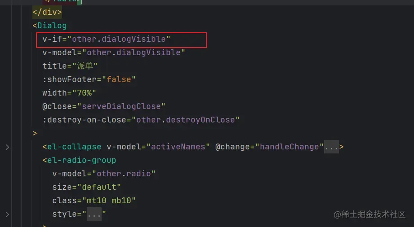Image resolution: width=414 pixels, height=227 pixels.
Task: Click the el-collapse tag name
Action: point(74,147)
